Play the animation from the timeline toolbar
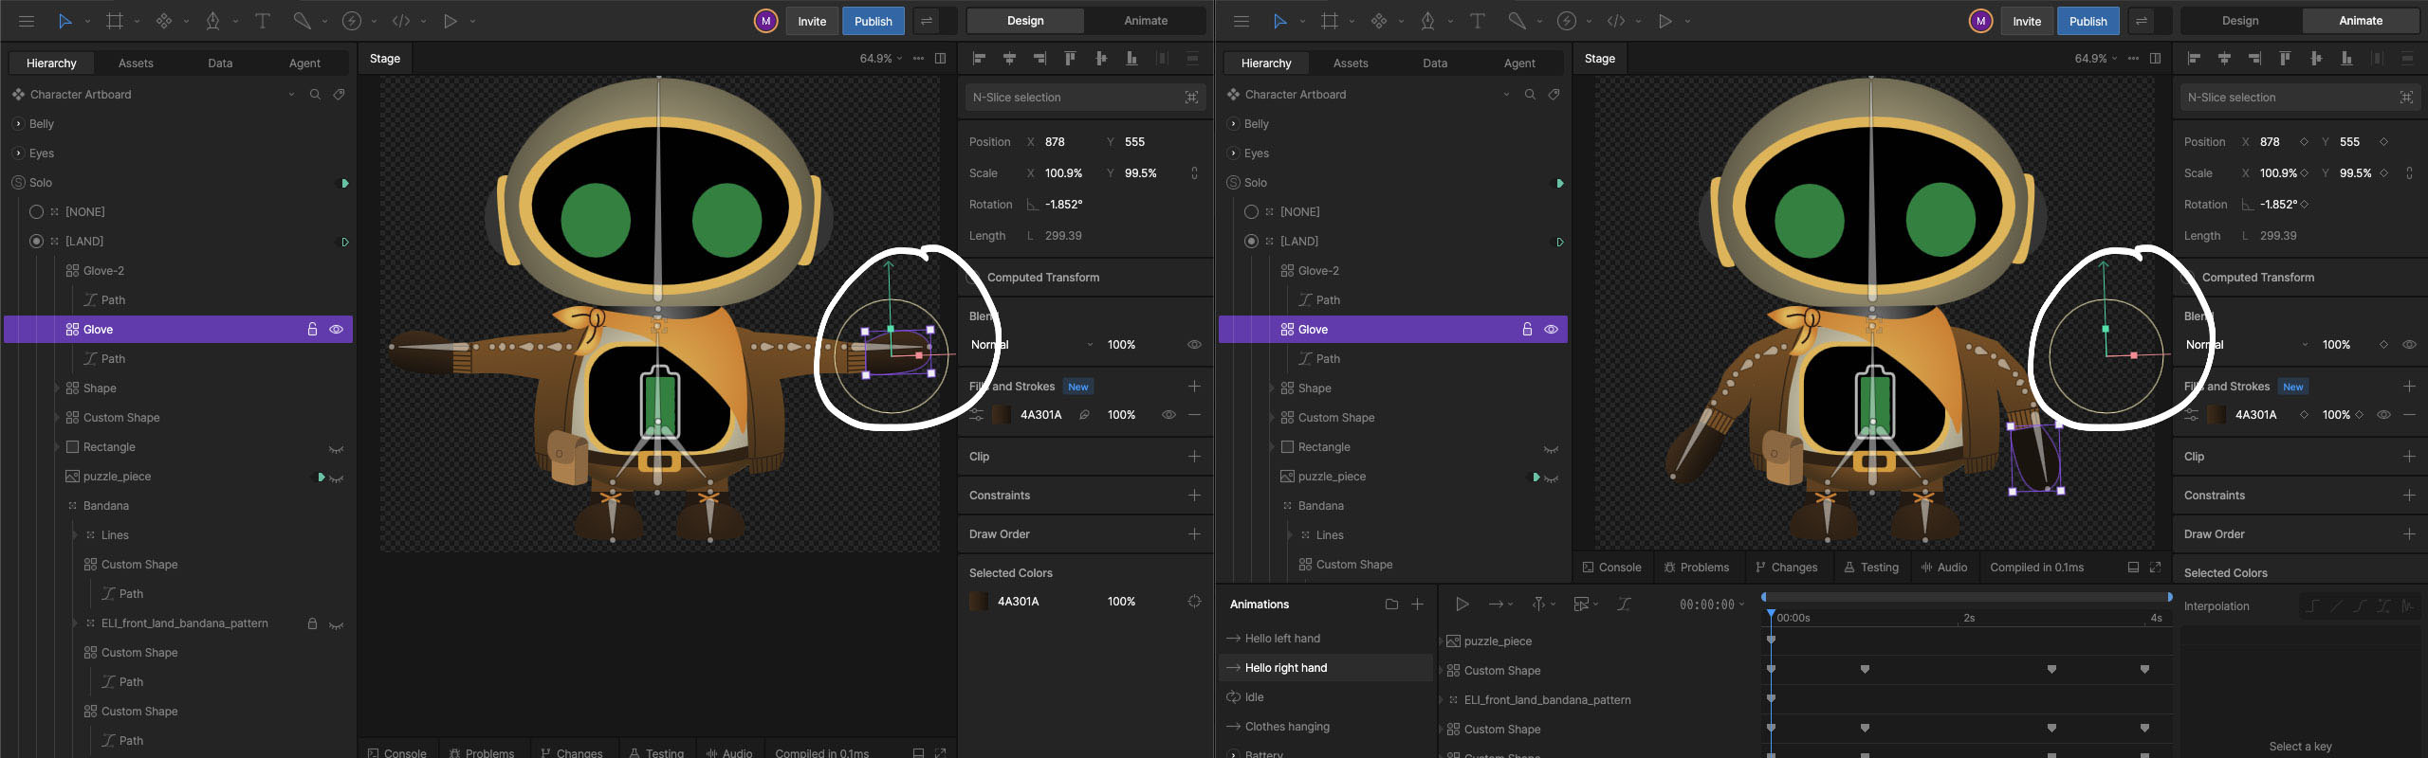The height and width of the screenshot is (758, 2428). tap(1462, 605)
